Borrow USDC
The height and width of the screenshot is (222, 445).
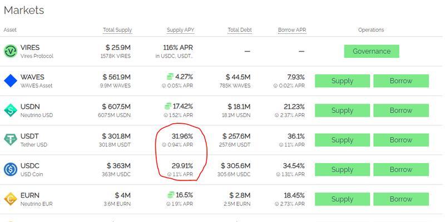[401, 169]
